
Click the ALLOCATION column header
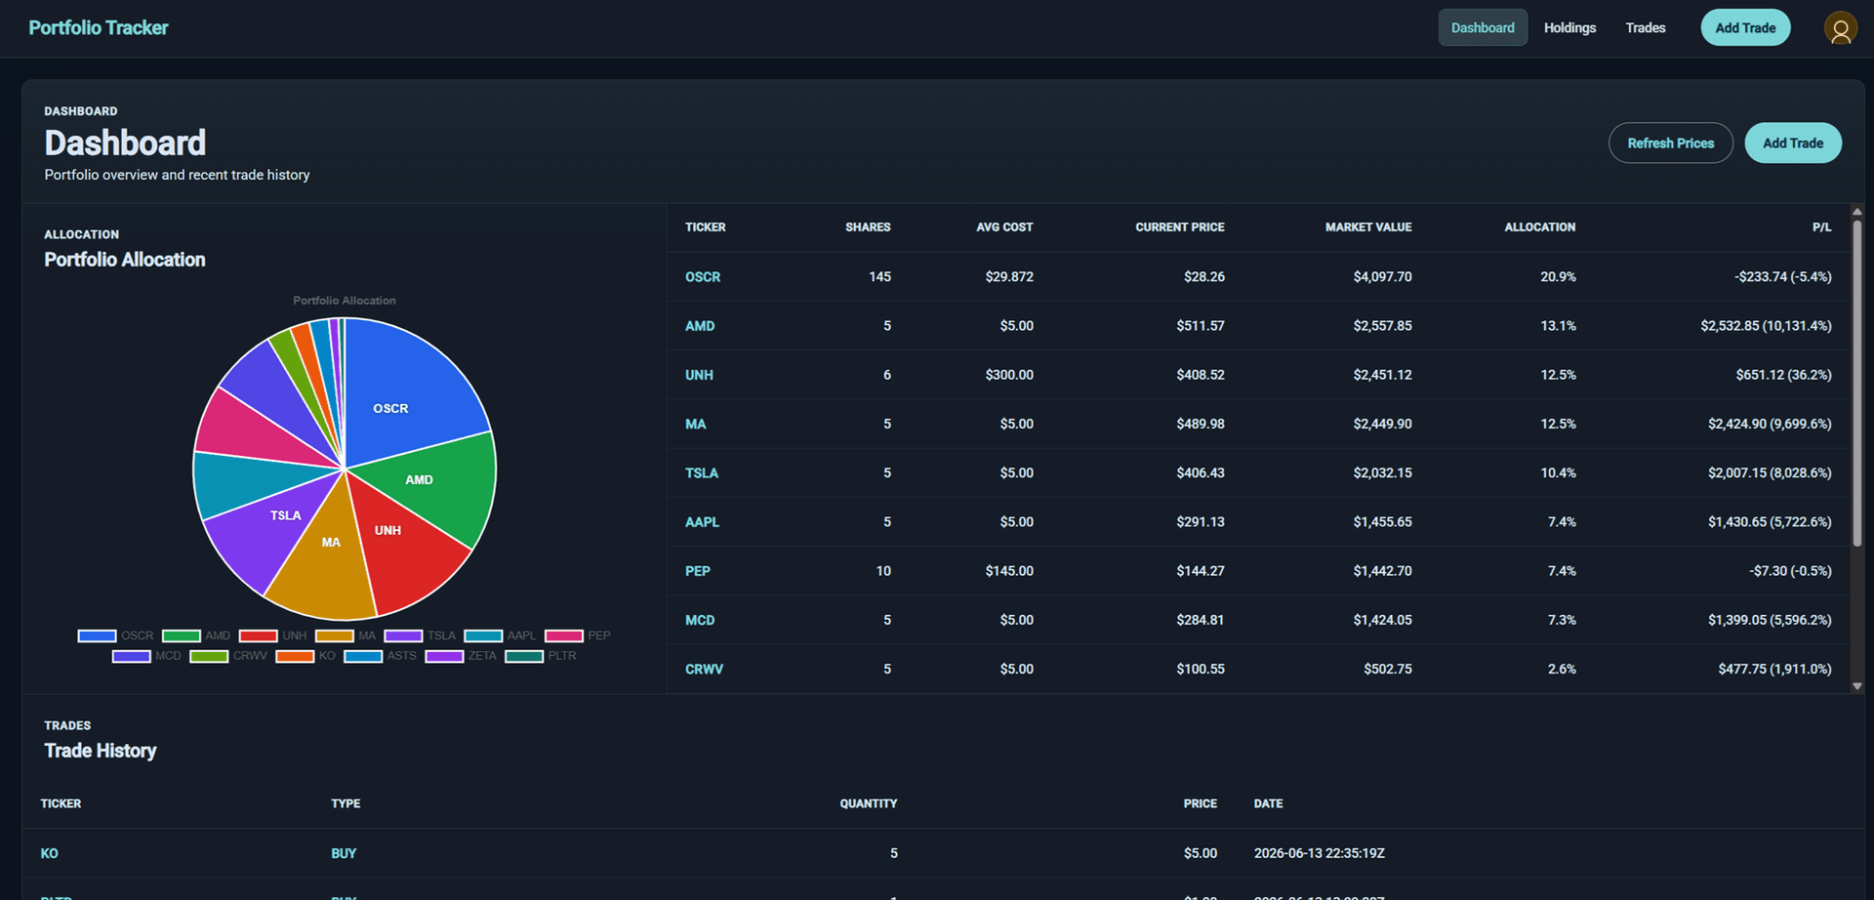[x=1540, y=227]
